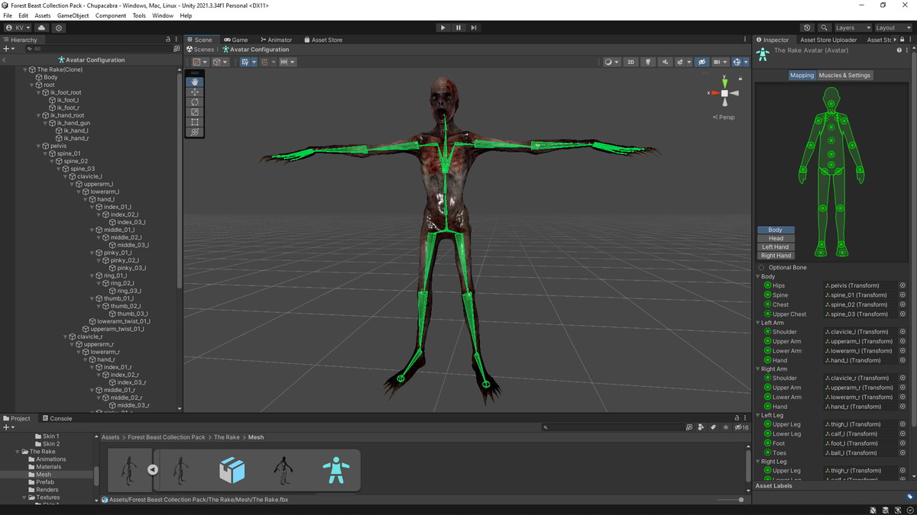Image resolution: width=917 pixels, height=515 pixels.
Task: Click the Play button
Action: 442,27
